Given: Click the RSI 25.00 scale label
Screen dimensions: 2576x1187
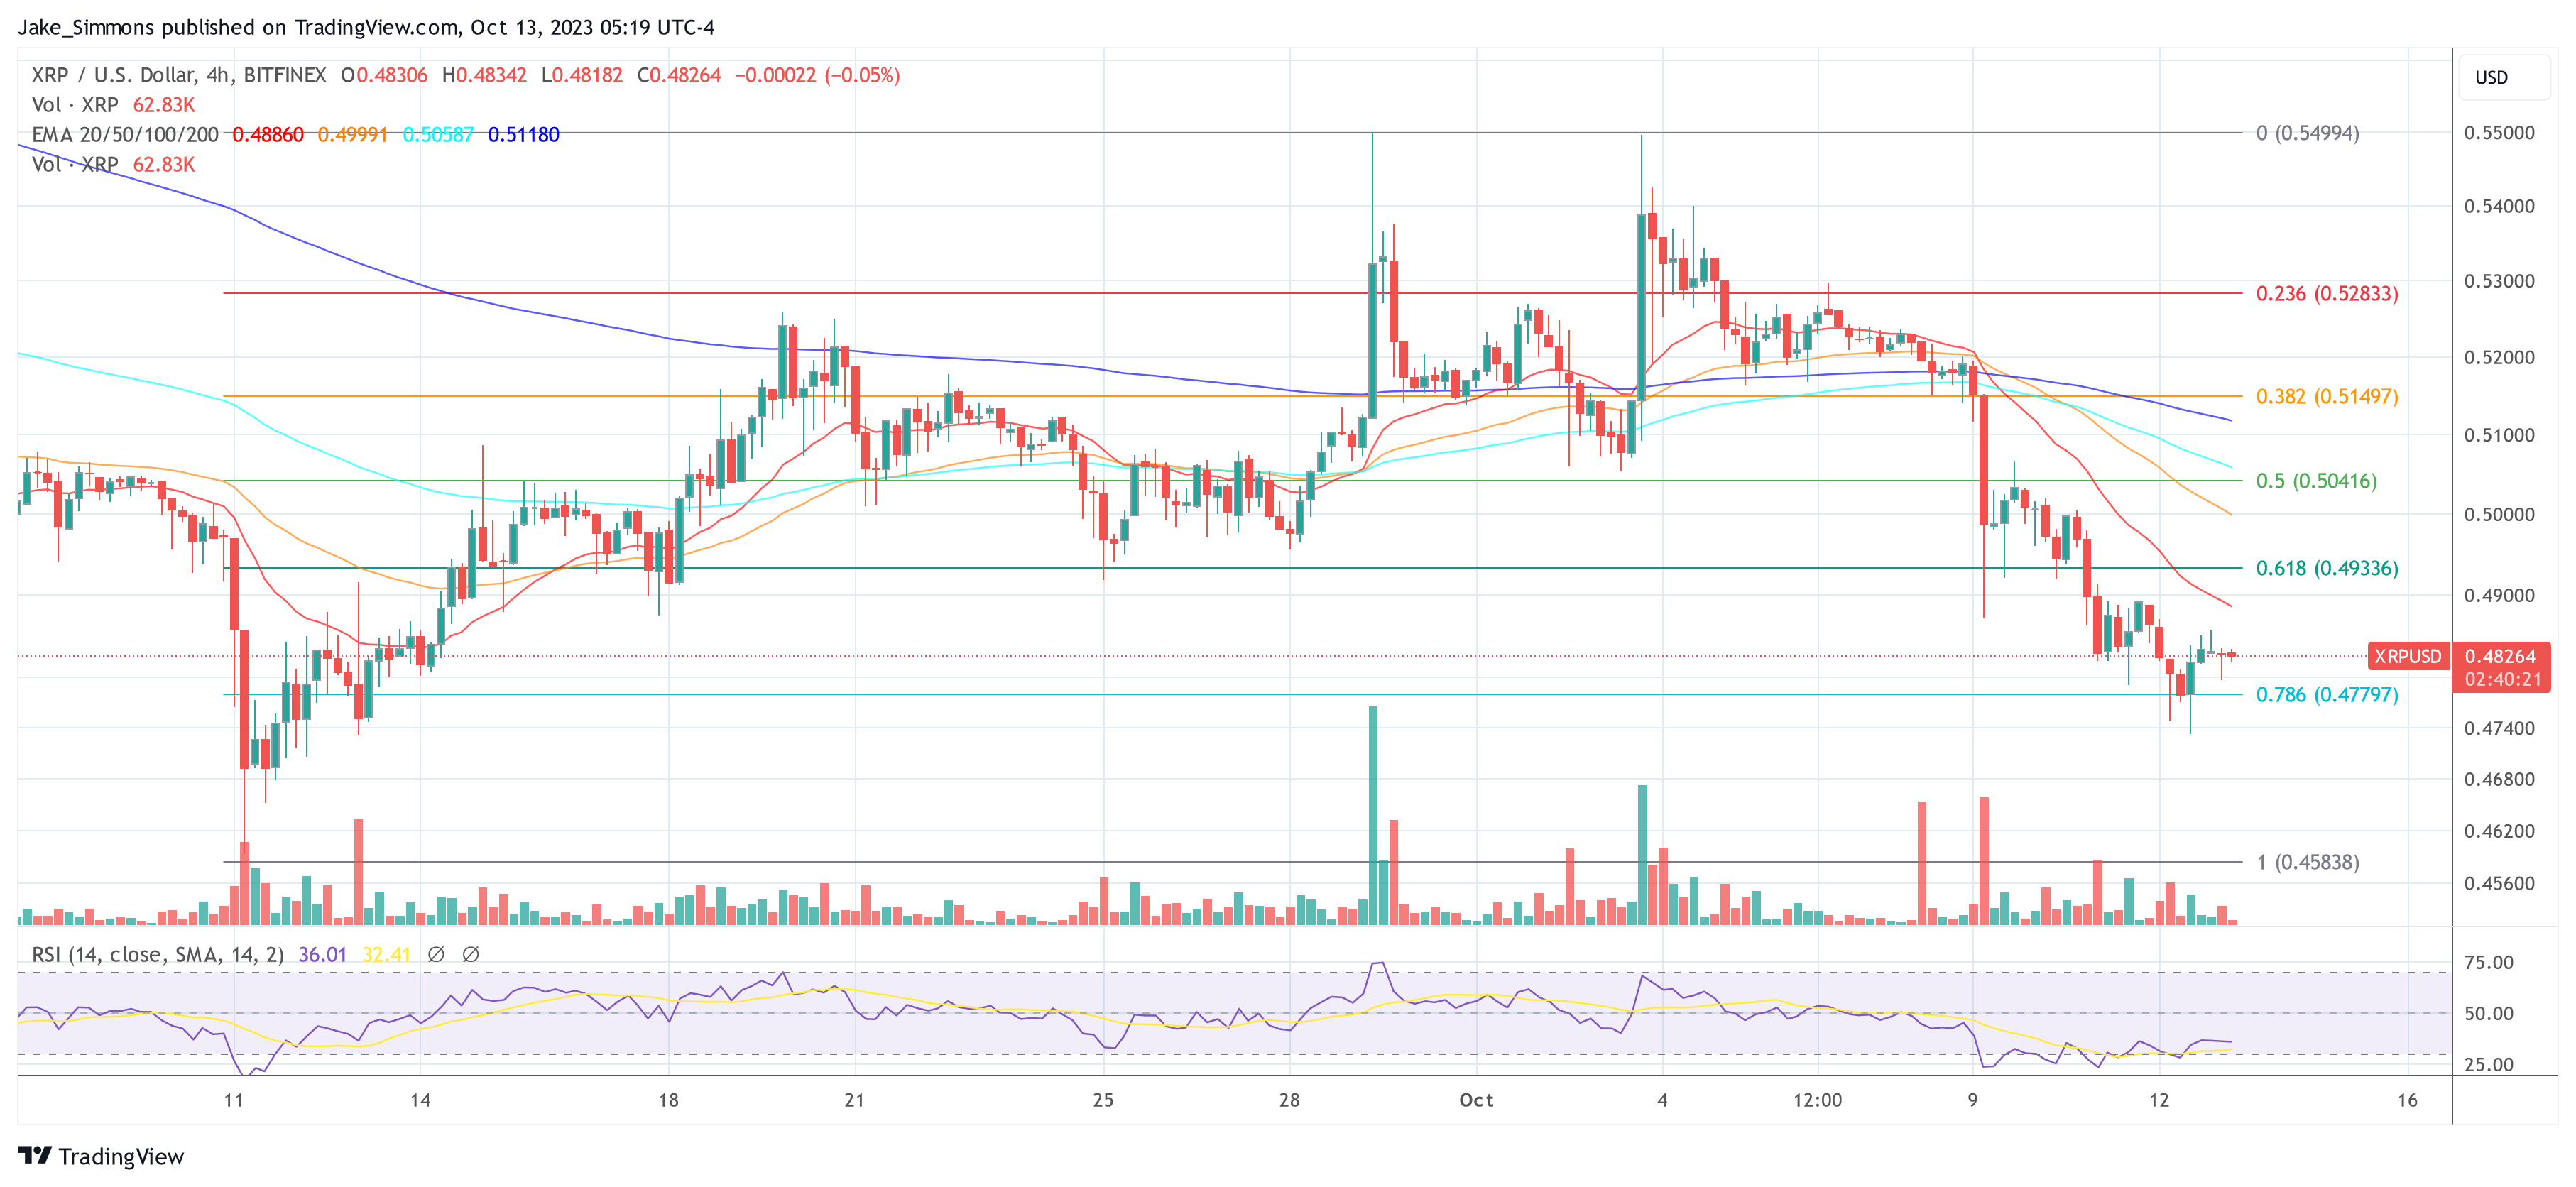Looking at the screenshot, I should (x=2489, y=1064).
